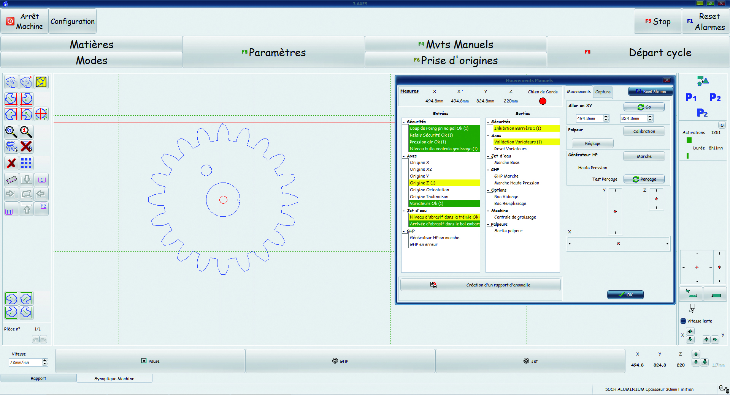This screenshot has height=395, width=730.
Task: Toggle the Vitesse lente checkbox
Action: [683, 321]
